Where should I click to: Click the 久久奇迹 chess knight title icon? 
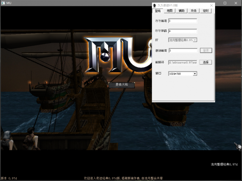[x=155, y=6]
